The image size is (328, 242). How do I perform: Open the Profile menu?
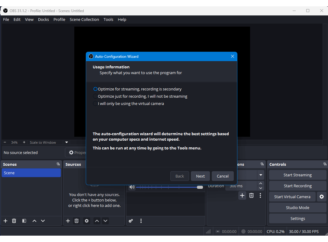59,19
